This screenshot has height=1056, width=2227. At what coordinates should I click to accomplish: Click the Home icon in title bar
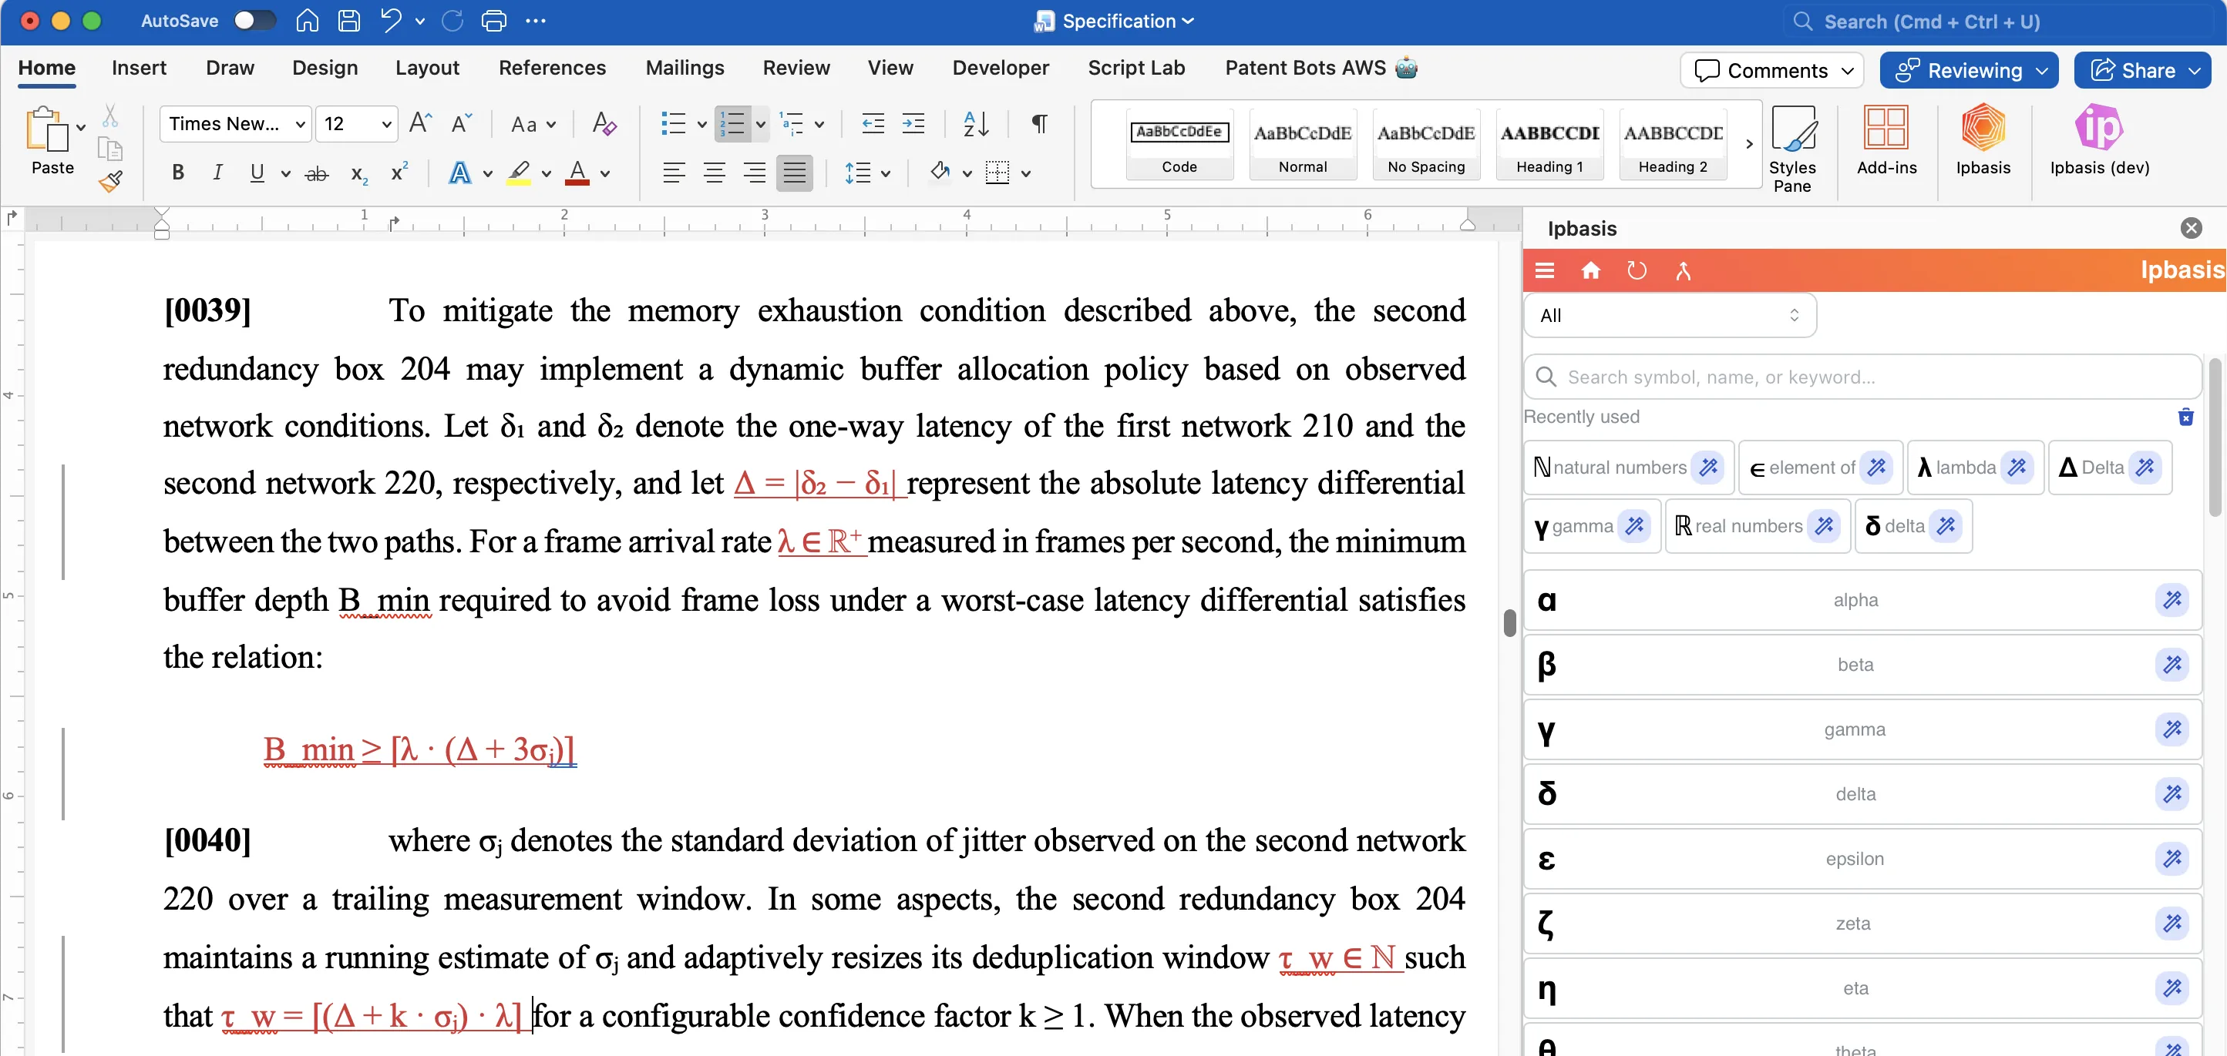tap(307, 21)
